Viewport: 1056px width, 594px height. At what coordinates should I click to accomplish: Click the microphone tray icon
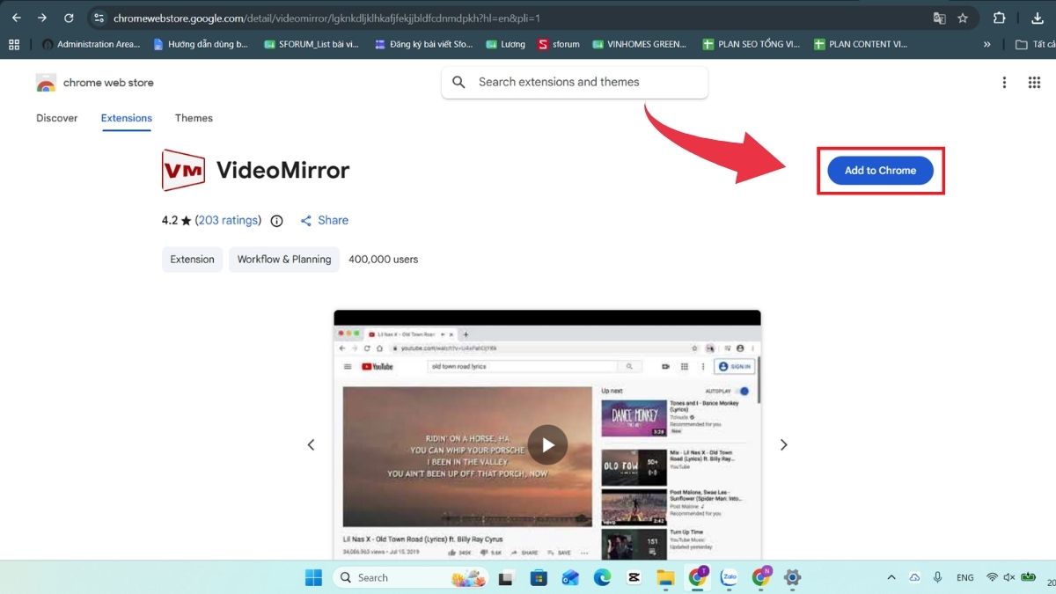(x=938, y=578)
